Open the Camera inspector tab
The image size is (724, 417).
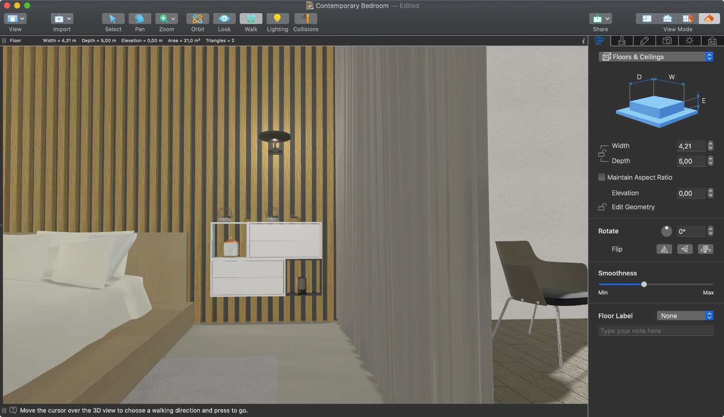point(667,41)
